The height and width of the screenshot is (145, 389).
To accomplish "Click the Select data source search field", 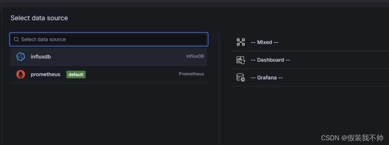I will [109, 39].
